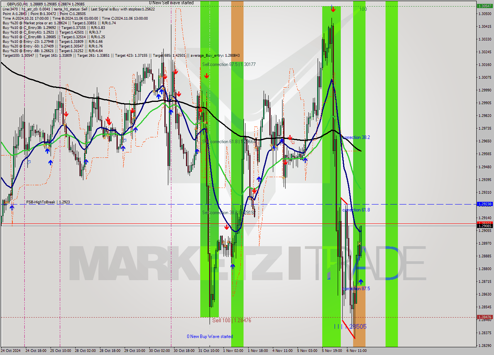
Task: Click the red down arrow above 5 Nov peak
Action: (x=333, y=10)
